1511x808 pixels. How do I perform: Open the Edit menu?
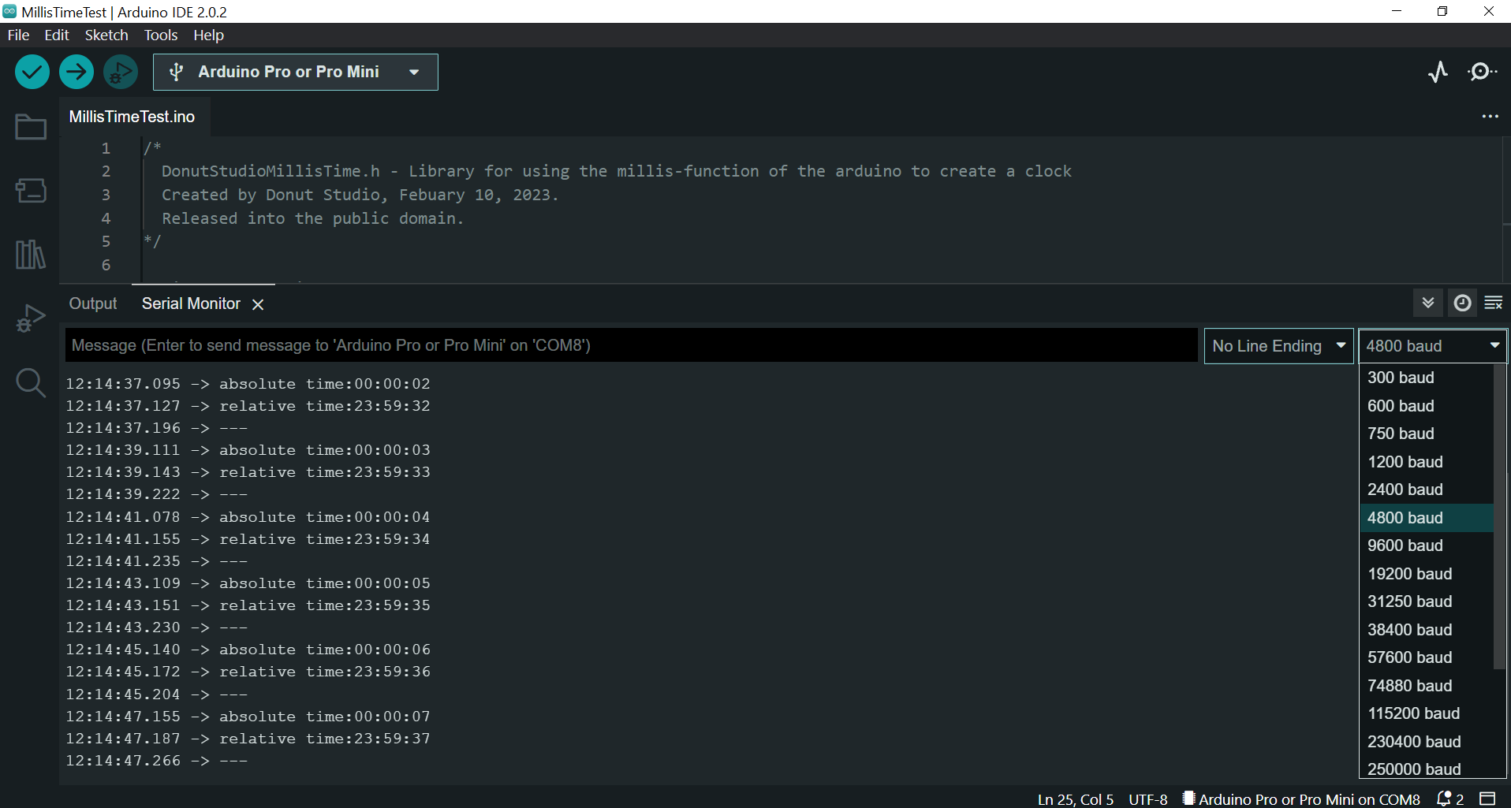[57, 35]
